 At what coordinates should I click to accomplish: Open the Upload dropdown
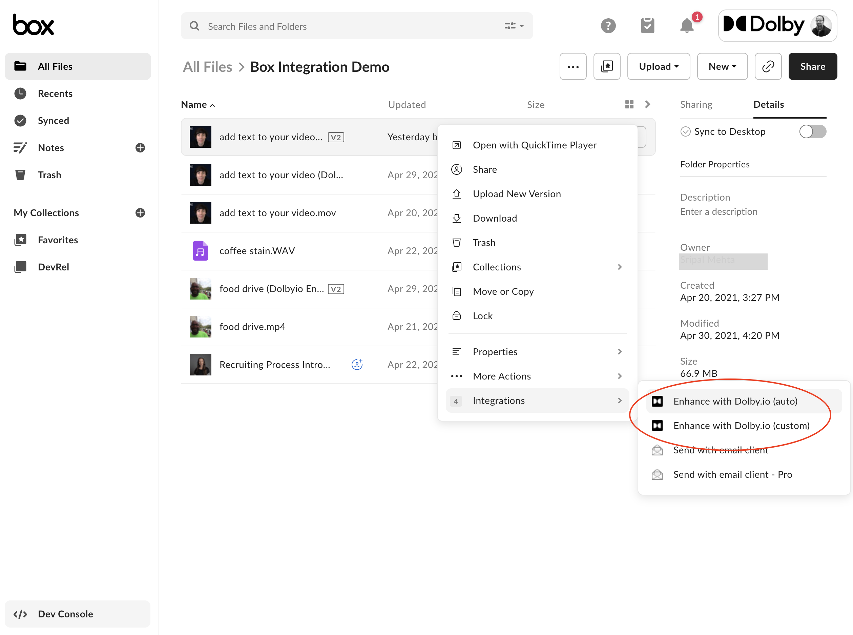[659, 66]
